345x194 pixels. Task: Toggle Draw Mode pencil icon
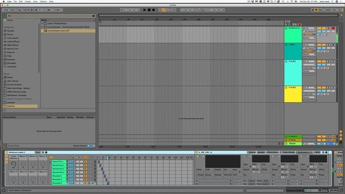tap(313, 10)
